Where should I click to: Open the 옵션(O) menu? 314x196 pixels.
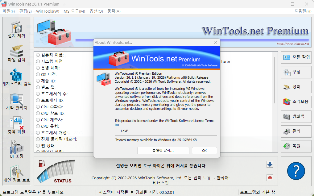(x=96, y=11)
